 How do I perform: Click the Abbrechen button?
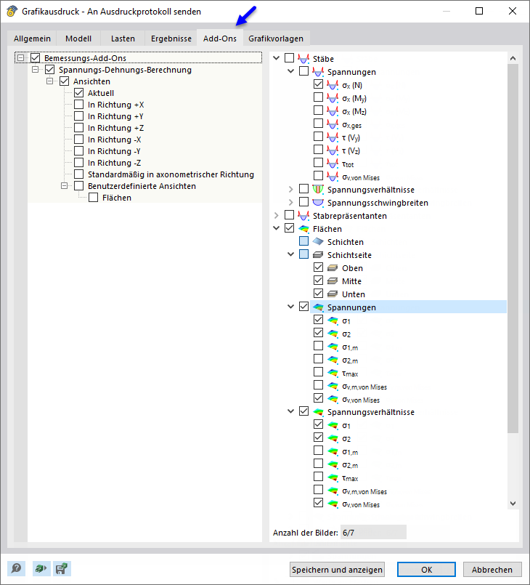click(x=492, y=569)
